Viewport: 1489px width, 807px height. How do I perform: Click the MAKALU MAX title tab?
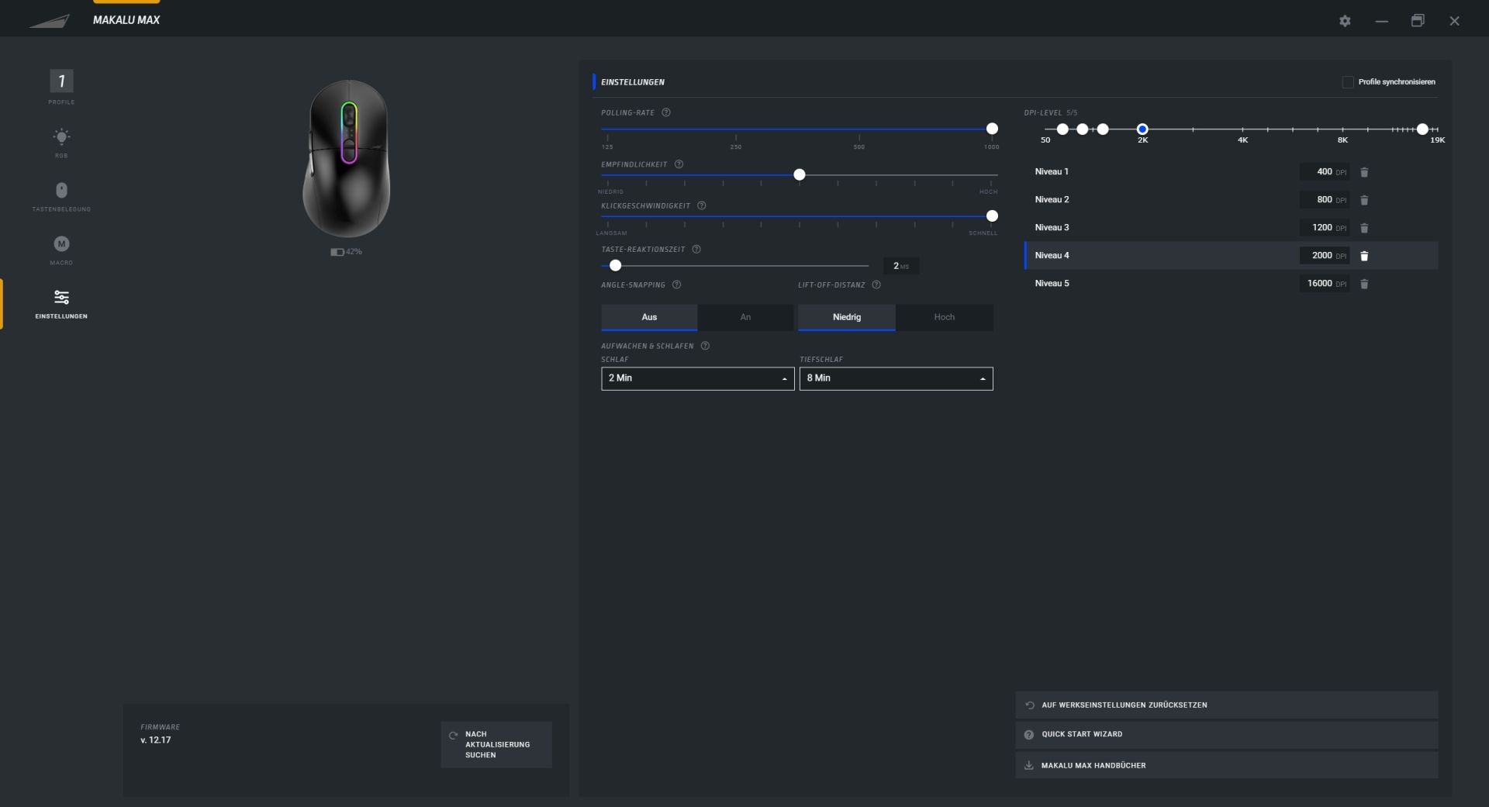click(126, 20)
